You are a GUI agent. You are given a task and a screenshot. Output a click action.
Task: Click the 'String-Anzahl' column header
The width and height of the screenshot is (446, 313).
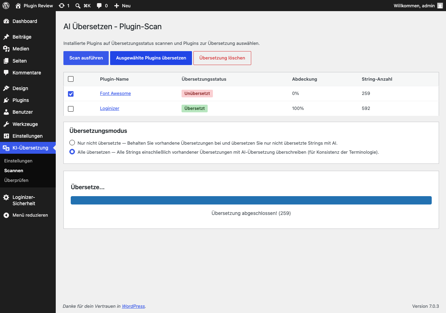[x=377, y=79]
